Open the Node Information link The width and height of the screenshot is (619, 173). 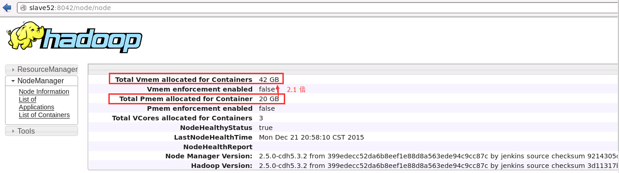[44, 92]
